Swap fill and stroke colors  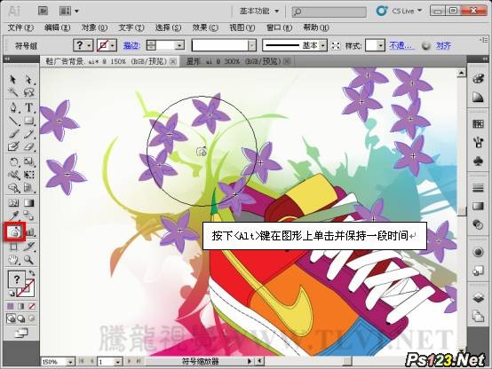click(32, 273)
